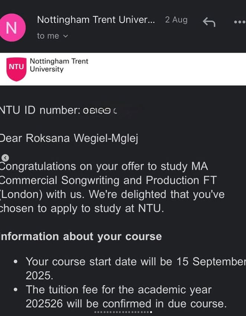Tap the 'to me' recipient text
The image size is (246, 316).
(x=48, y=36)
